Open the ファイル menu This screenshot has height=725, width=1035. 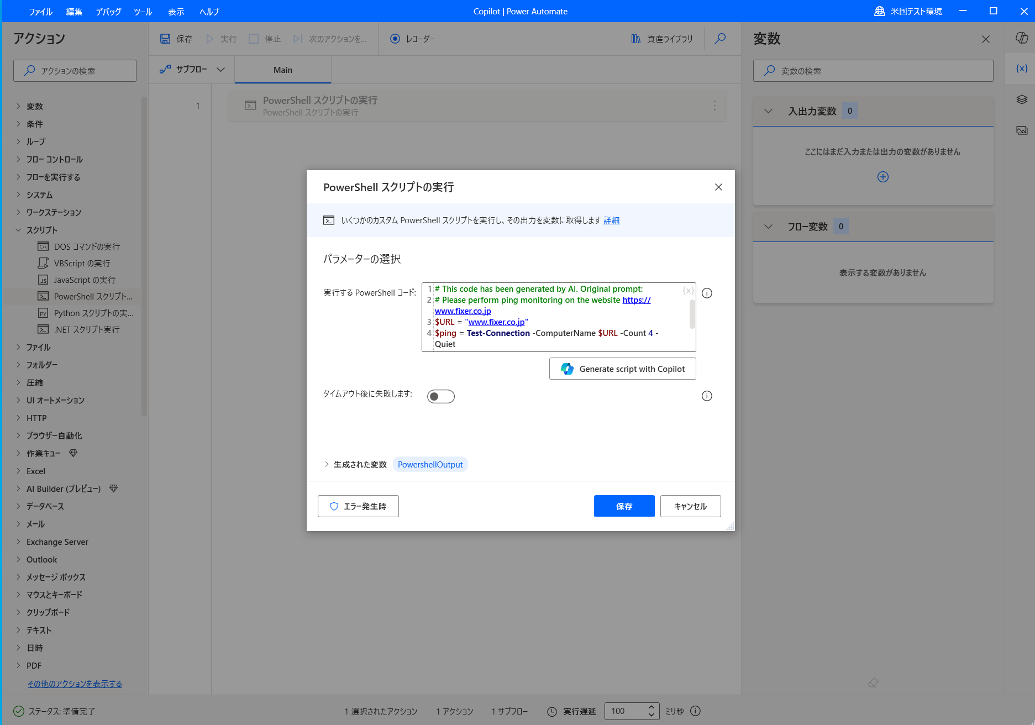[40, 12]
